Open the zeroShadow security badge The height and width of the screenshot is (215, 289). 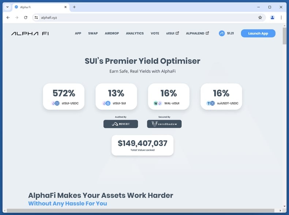tap(164, 124)
